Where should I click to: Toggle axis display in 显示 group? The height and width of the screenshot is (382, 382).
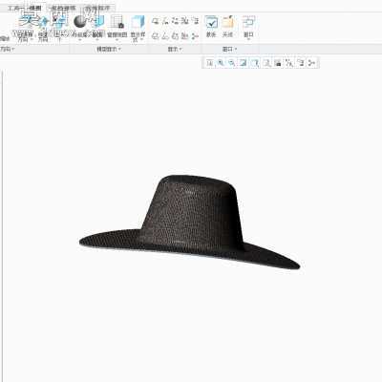165,21
